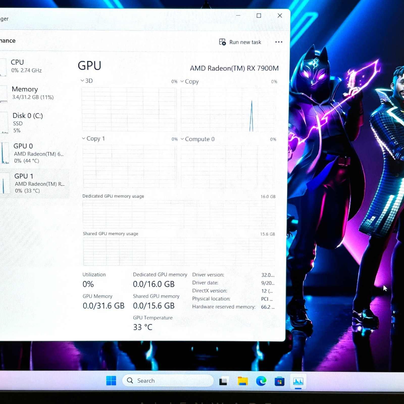Select GPU 1 in the performance sidebar
Viewport: 404px width, 404px height.
pos(35,183)
